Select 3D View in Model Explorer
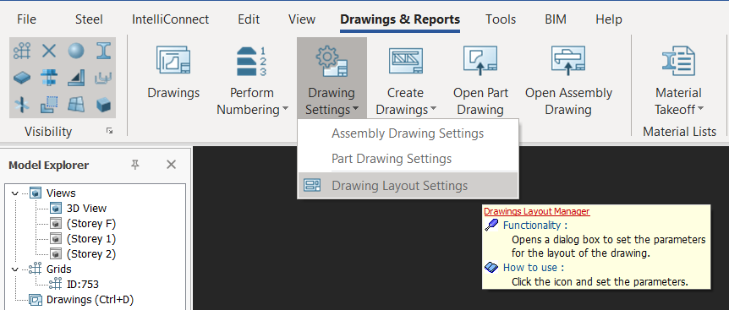 tap(86, 208)
